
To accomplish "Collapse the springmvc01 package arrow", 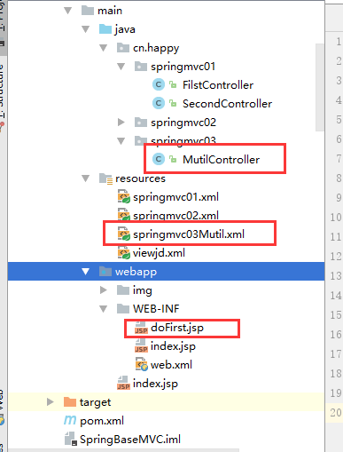I will click(x=121, y=67).
